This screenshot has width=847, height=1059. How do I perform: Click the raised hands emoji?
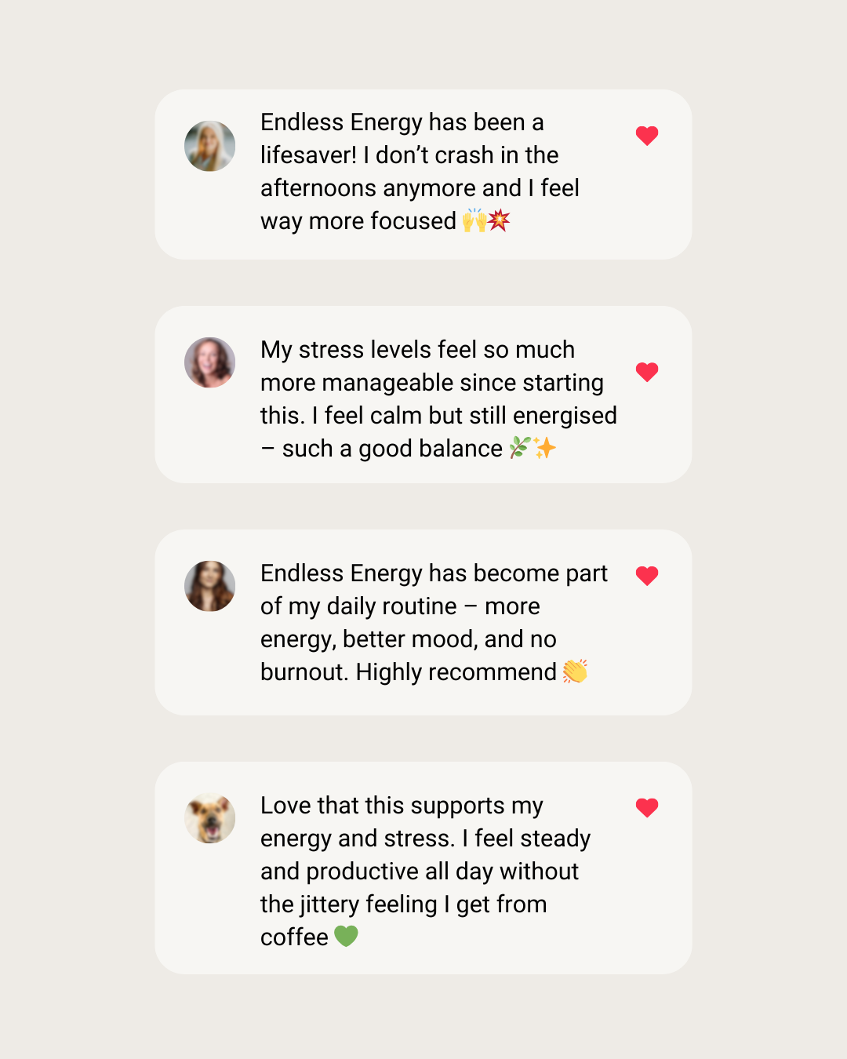coord(474,220)
